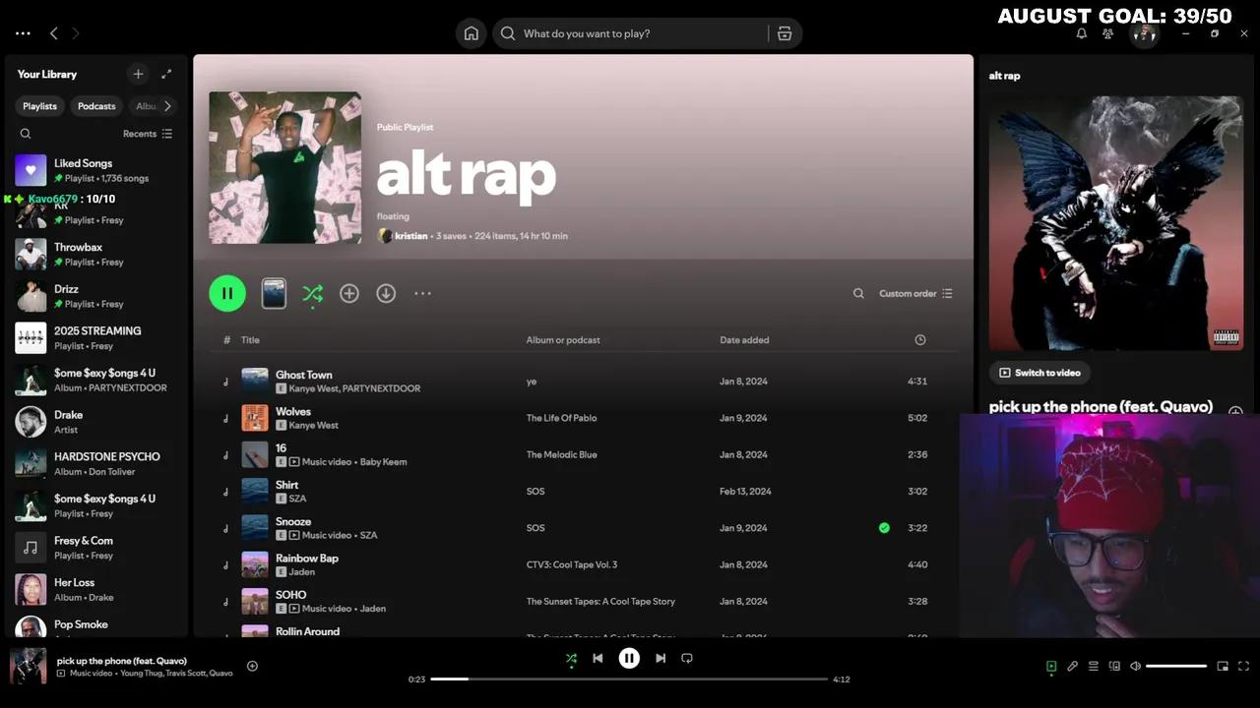Image resolution: width=1260 pixels, height=708 pixels.
Task: Open the Home button
Action: (472, 33)
